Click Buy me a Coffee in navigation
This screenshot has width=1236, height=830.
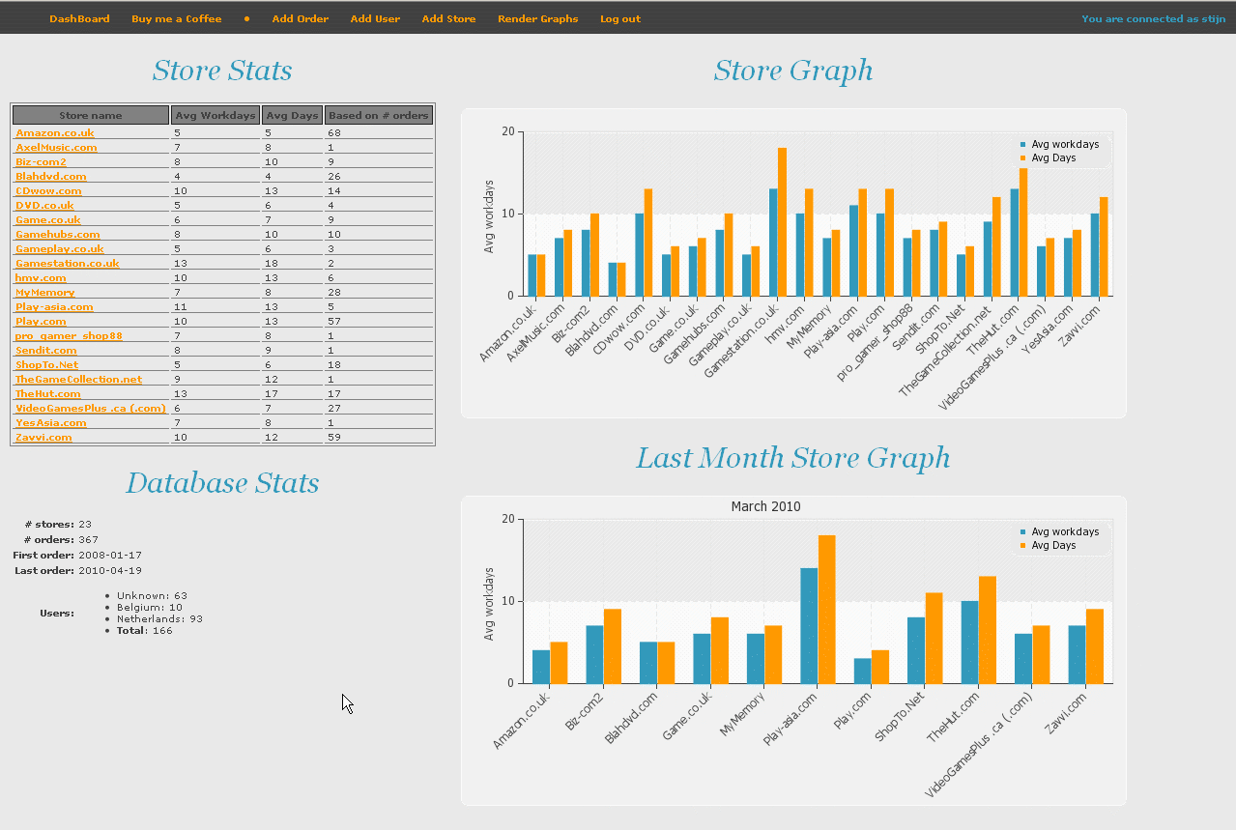177,18
